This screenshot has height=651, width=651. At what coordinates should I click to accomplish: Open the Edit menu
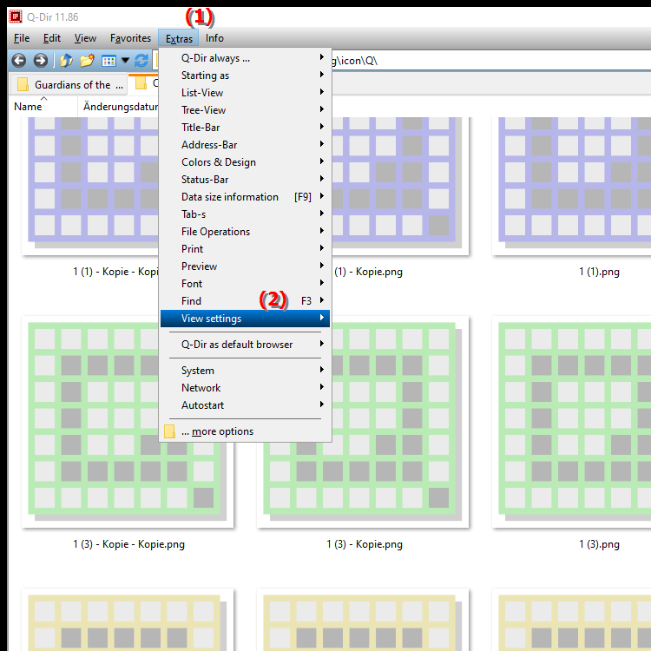(52, 38)
